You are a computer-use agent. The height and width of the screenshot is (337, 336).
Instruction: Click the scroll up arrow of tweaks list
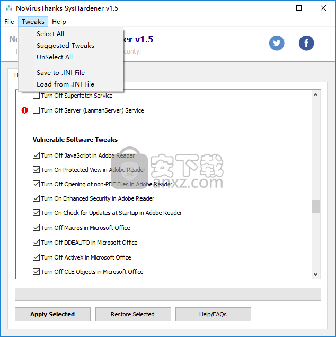click(x=315, y=95)
